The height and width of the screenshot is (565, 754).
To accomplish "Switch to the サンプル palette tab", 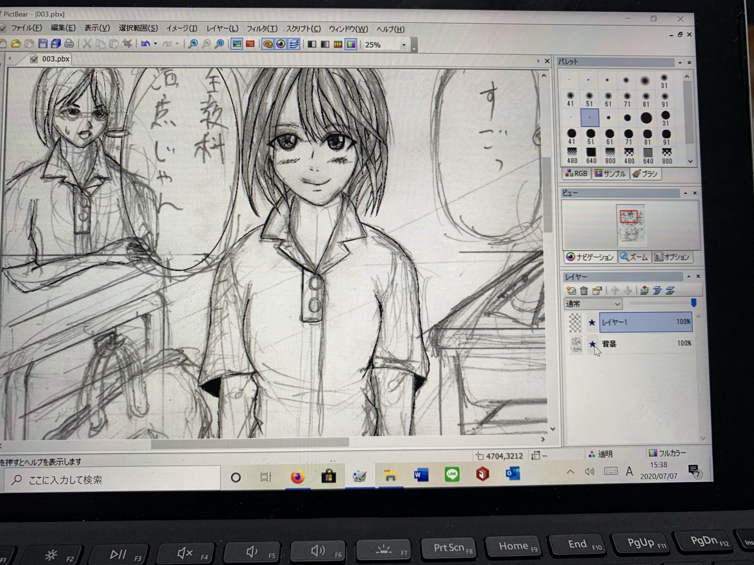I will [x=610, y=174].
